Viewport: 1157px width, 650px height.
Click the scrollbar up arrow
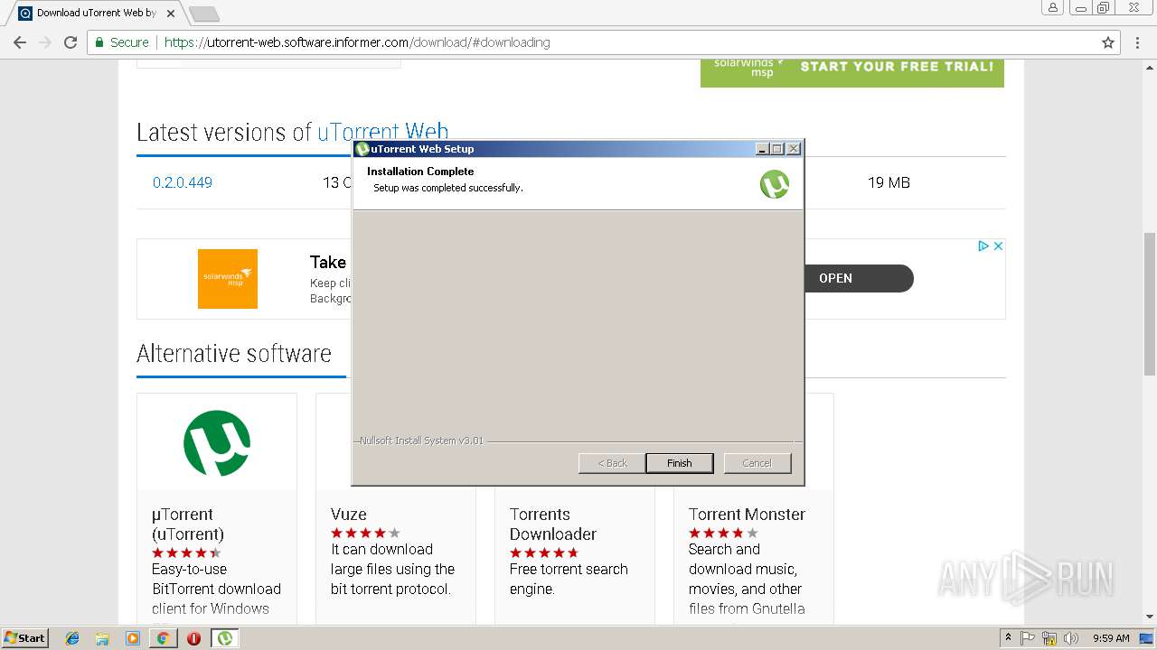click(x=1150, y=68)
